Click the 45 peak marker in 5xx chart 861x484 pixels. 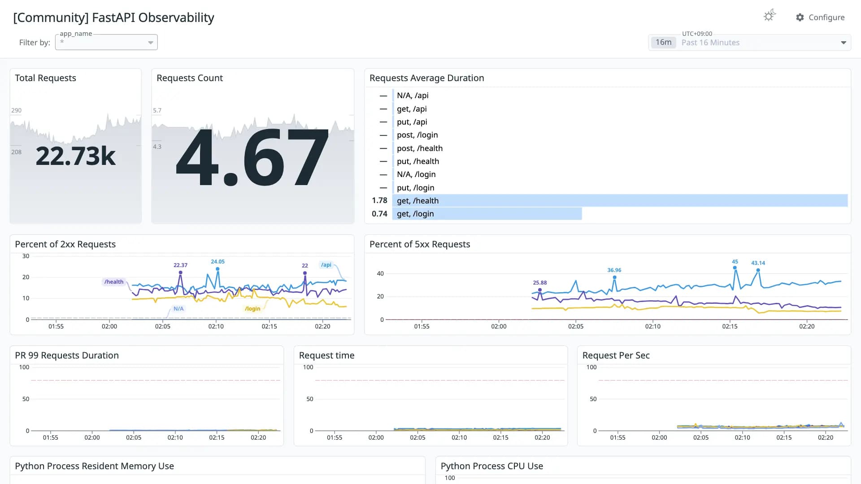(x=735, y=268)
